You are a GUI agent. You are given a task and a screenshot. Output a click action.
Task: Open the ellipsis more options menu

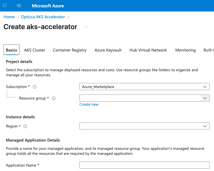tap(86, 27)
